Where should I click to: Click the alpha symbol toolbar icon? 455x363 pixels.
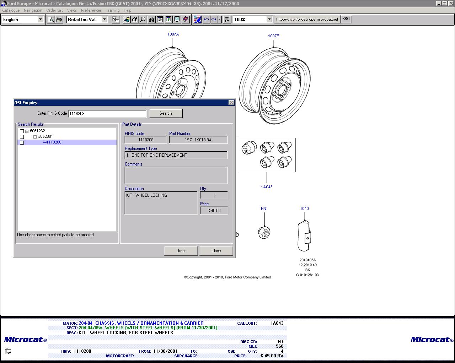click(x=135, y=20)
